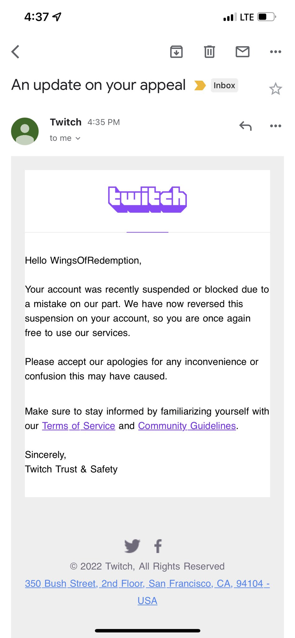This screenshot has width=295, height=638.
Task: Mark email as unread via envelope icon
Action: (242, 52)
